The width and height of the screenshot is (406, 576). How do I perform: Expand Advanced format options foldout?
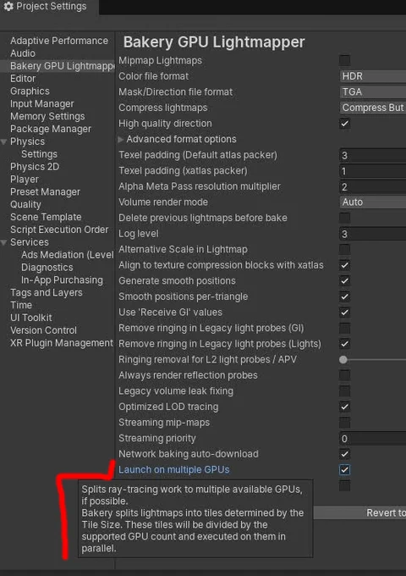pos(121,139)
